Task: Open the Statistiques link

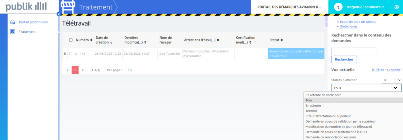Action: click(349, 26)
